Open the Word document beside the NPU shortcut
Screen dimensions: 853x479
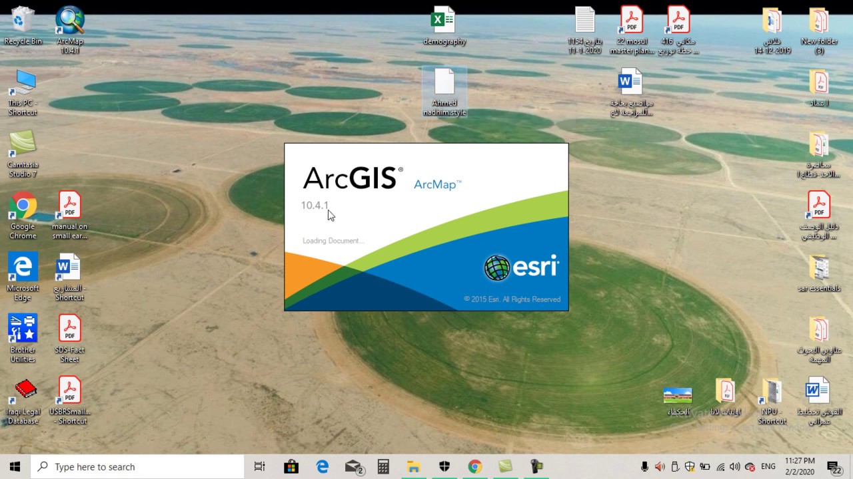[x=819, y=401]
